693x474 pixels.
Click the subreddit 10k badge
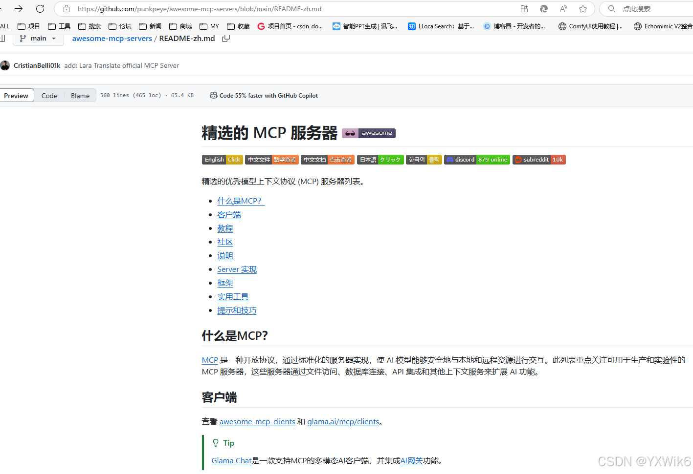(x=539, y=160)
